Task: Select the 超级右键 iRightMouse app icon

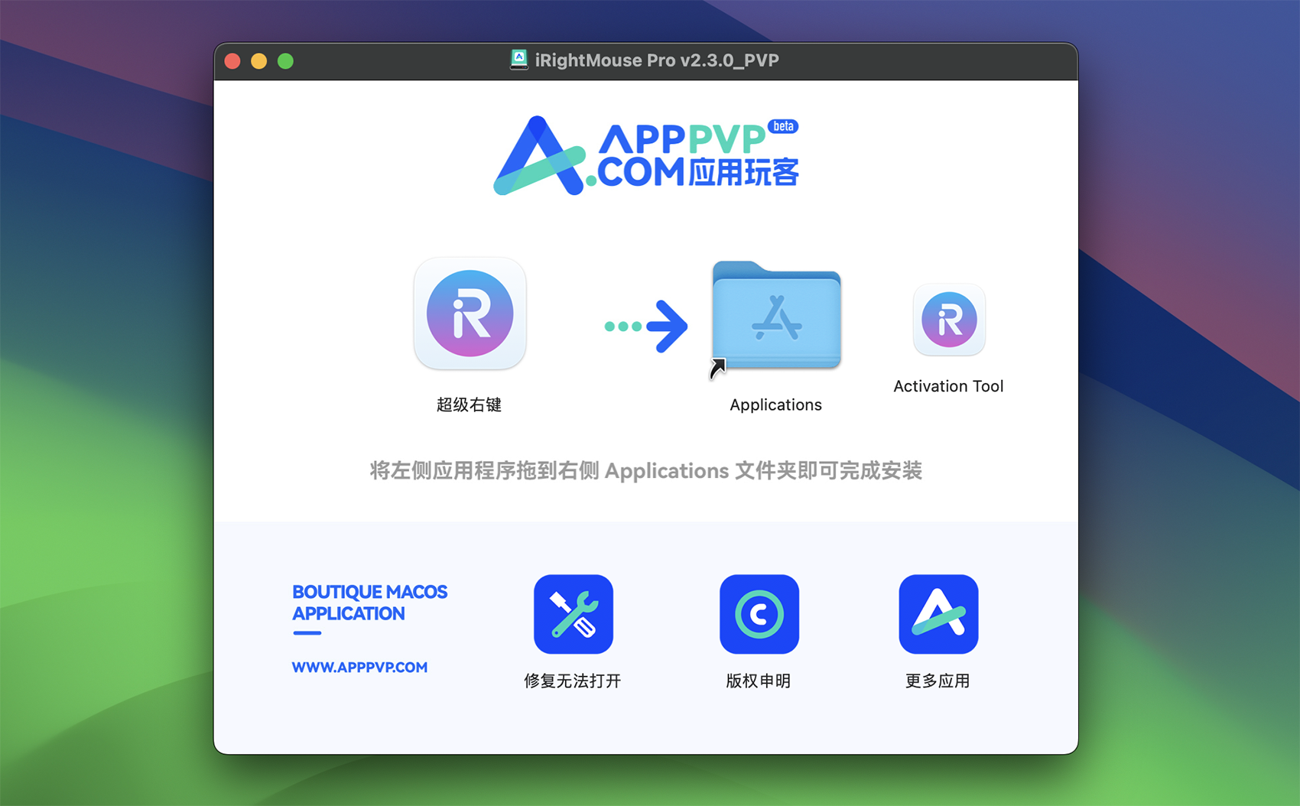Action: (470, 314)
